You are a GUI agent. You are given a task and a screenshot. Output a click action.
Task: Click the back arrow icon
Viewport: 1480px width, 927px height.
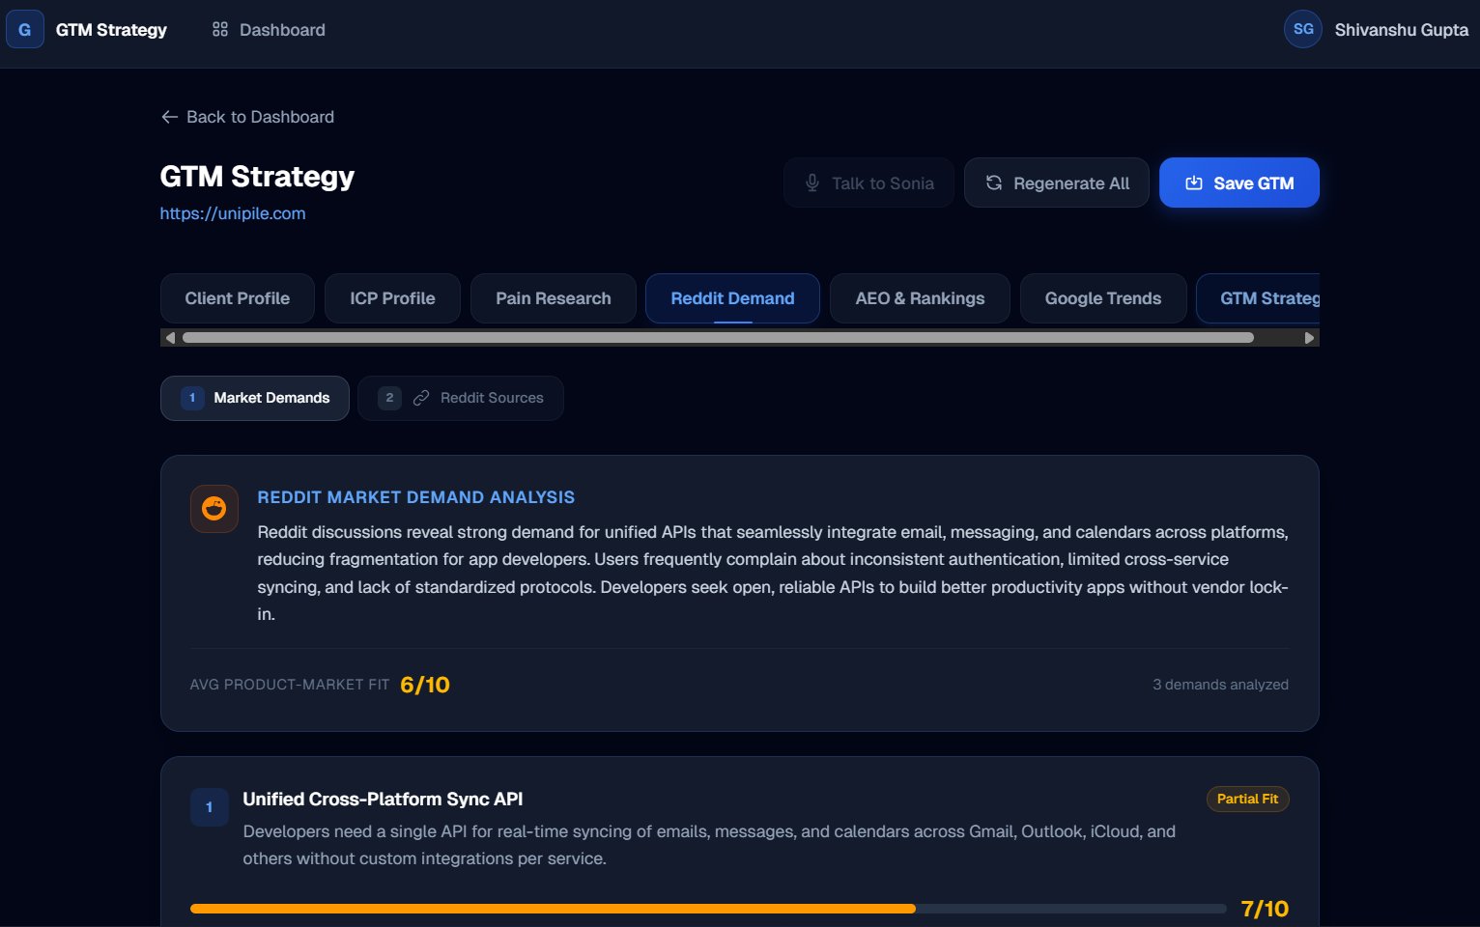tap(169, 117)
